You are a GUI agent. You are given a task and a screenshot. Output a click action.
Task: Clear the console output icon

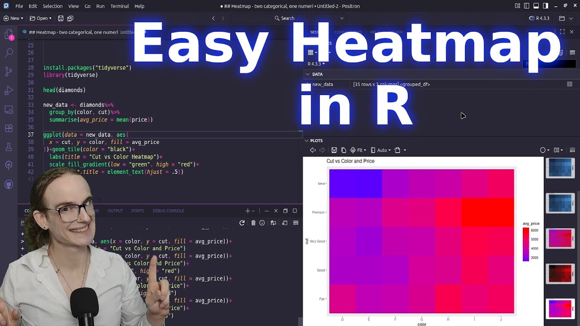(296, 223)
